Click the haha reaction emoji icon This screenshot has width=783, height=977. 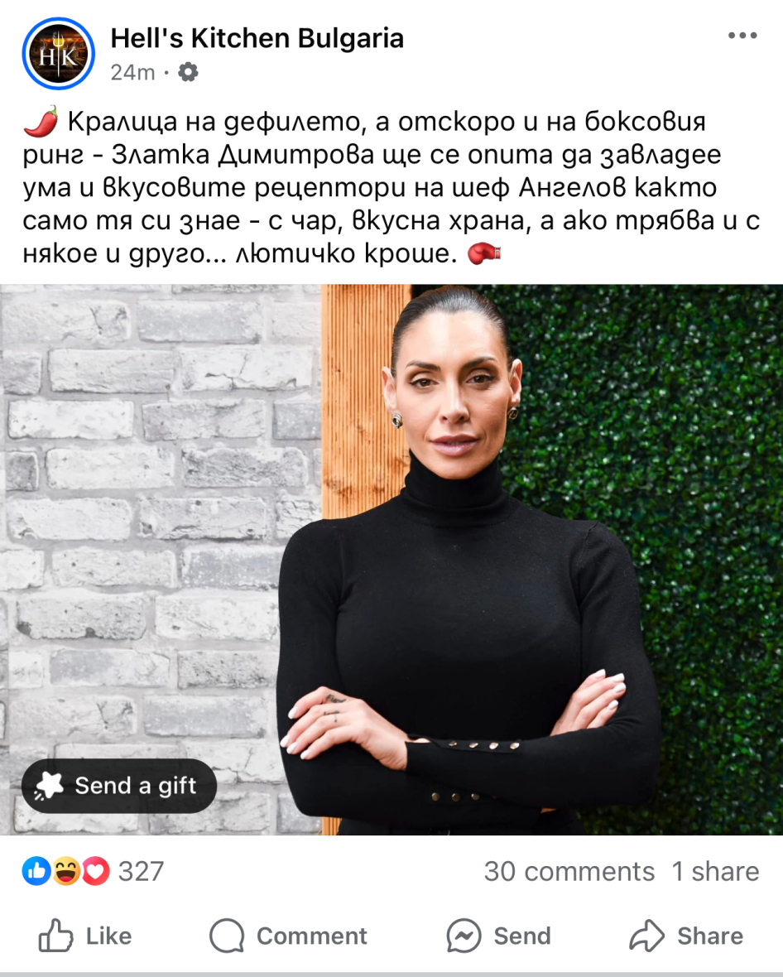[x=66, y=871]
